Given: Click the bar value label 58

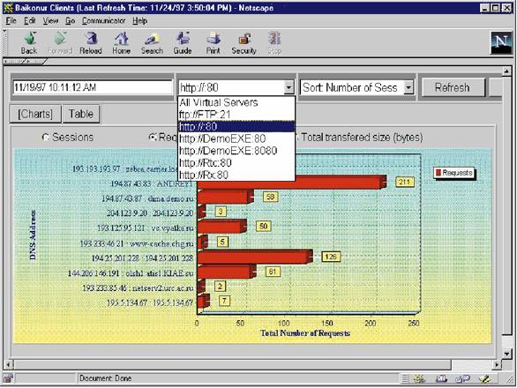Looking at the screenshot, I should point(270,197).
